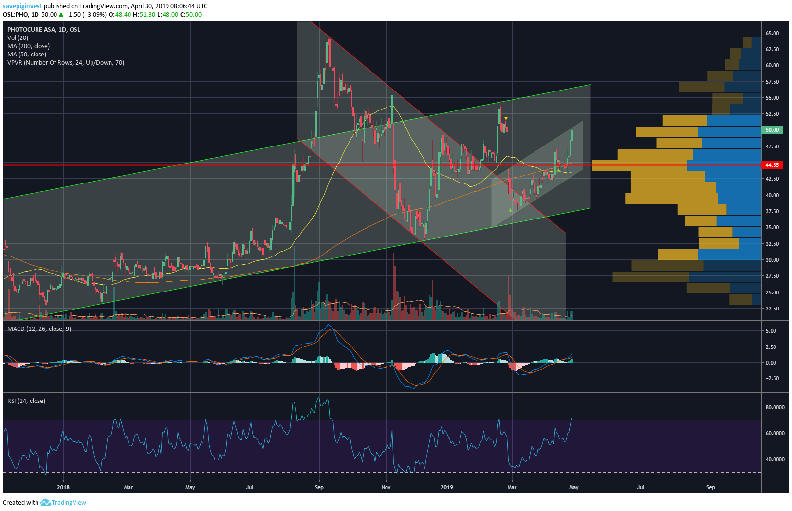Image resolution: width=792 pixels, height=511 pixels.
Task: Select the MA (50, close) indicator label
Action: click(27, 54)
